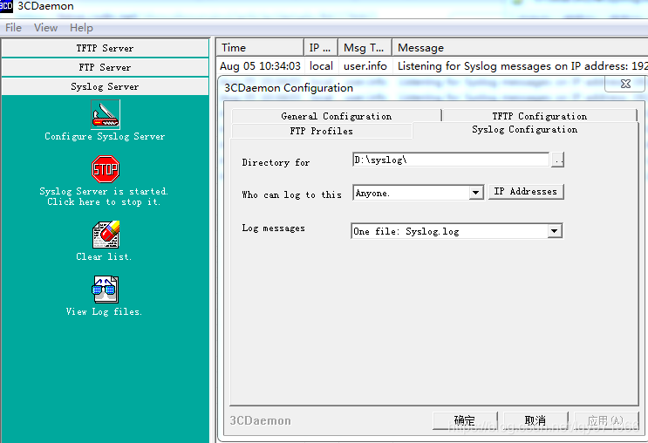The width and height of the screenshot is (648, 443).
Task: Click the directory browse button
Action: coord(557,160)
